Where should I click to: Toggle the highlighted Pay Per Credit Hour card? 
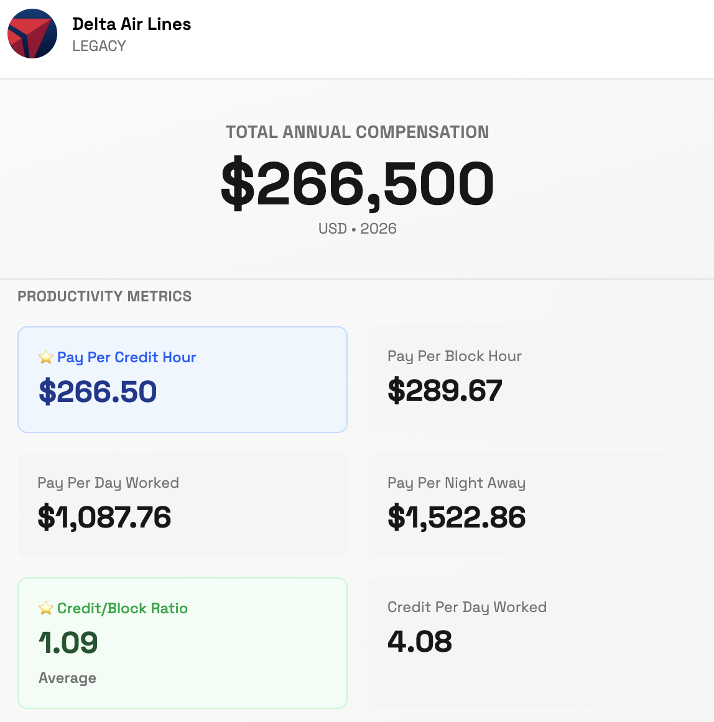point(182,379)
